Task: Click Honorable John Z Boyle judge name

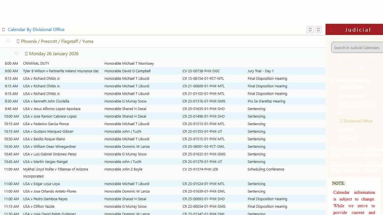Action: 123,169
